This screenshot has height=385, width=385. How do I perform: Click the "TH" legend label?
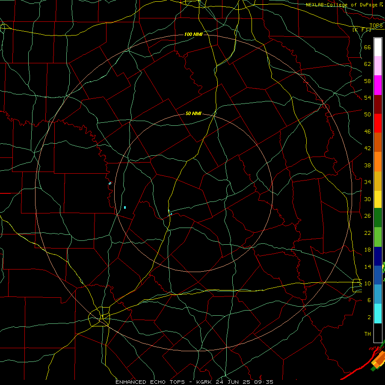pos(367,334)
